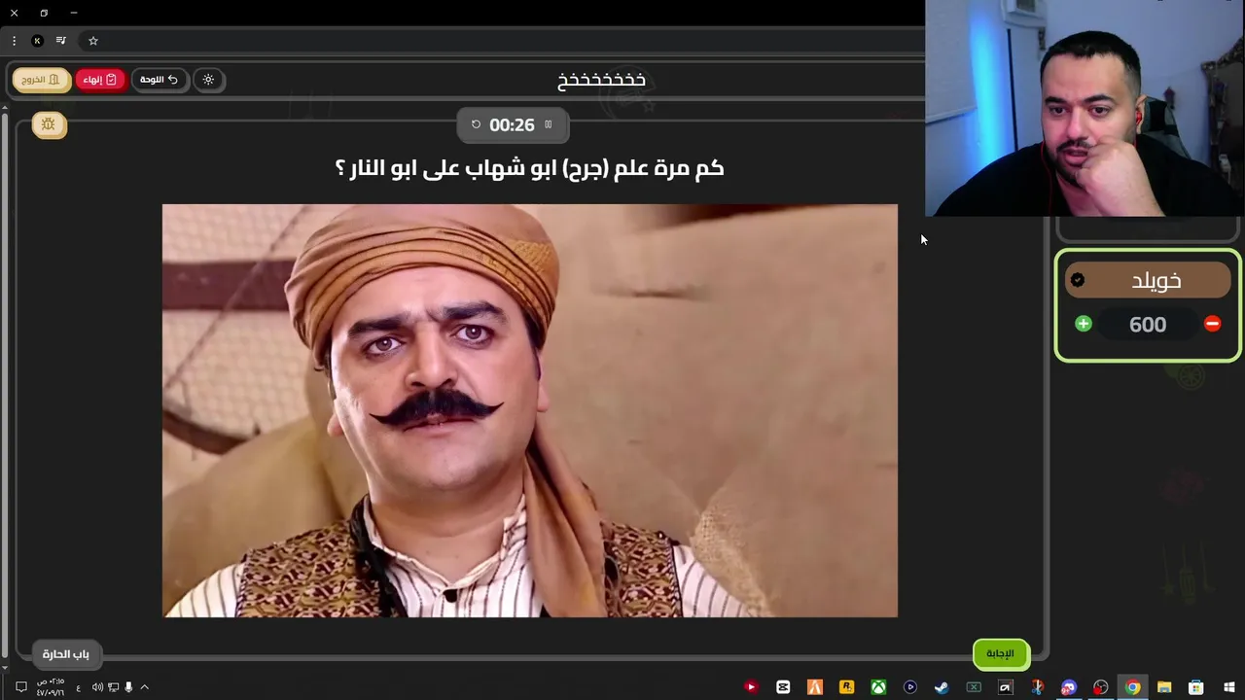Screen dimensions: 1245x700
Task: Open the network tray icon
Action: click(x=113, y=687)
